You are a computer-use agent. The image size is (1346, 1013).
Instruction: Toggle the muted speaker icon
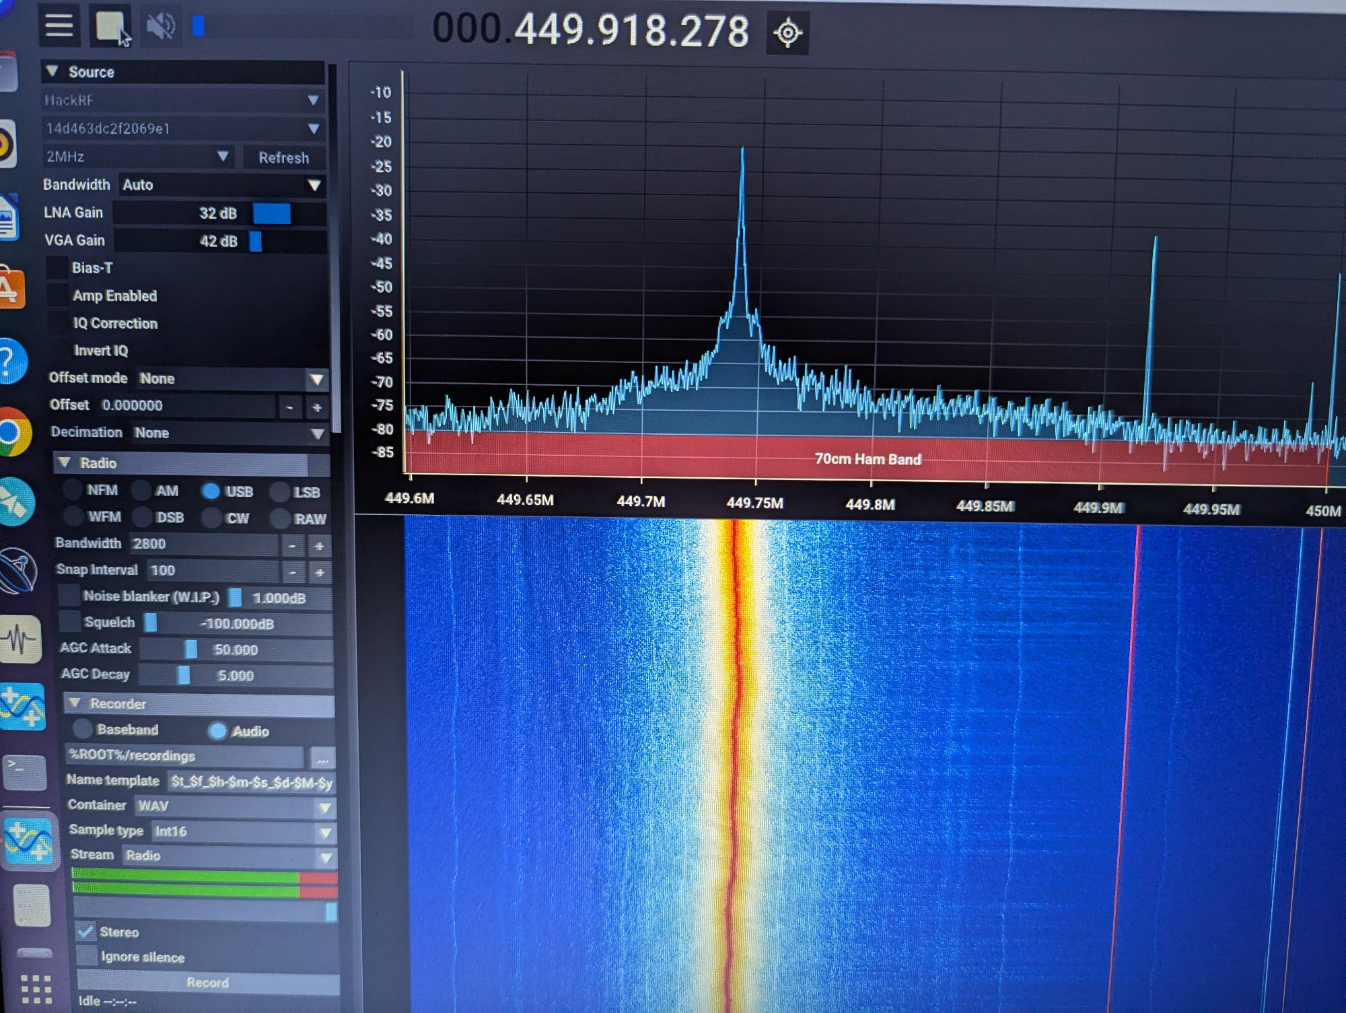(161, 27)
